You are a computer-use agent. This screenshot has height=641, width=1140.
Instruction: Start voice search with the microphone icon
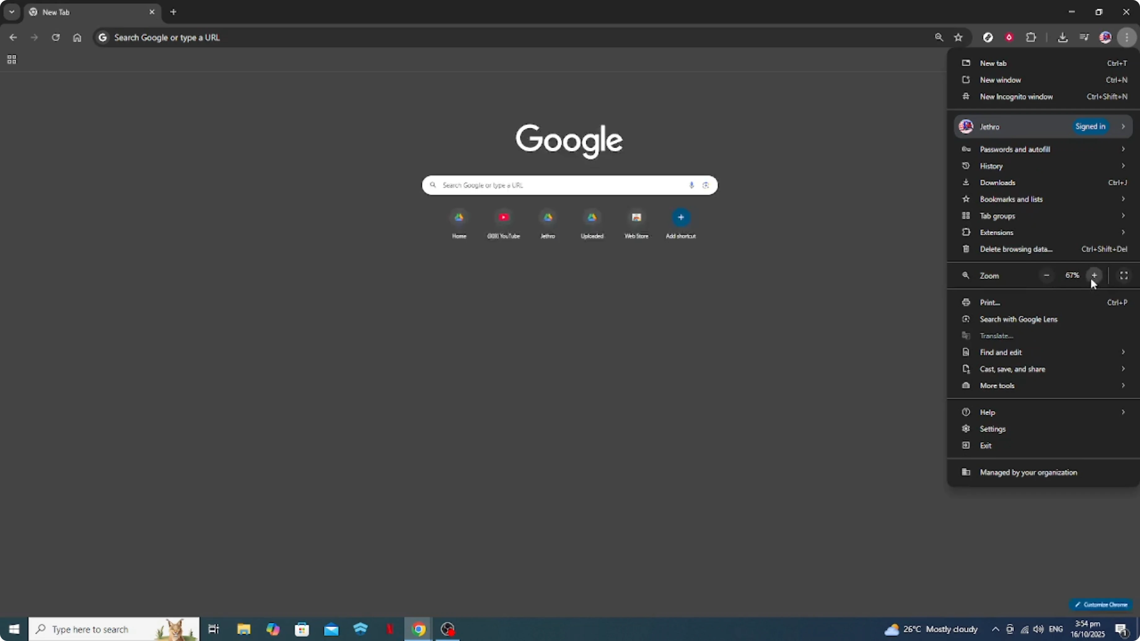(x=692, y=185)
